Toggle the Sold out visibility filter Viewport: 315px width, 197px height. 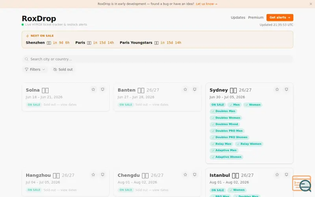(x=63, y=69)
